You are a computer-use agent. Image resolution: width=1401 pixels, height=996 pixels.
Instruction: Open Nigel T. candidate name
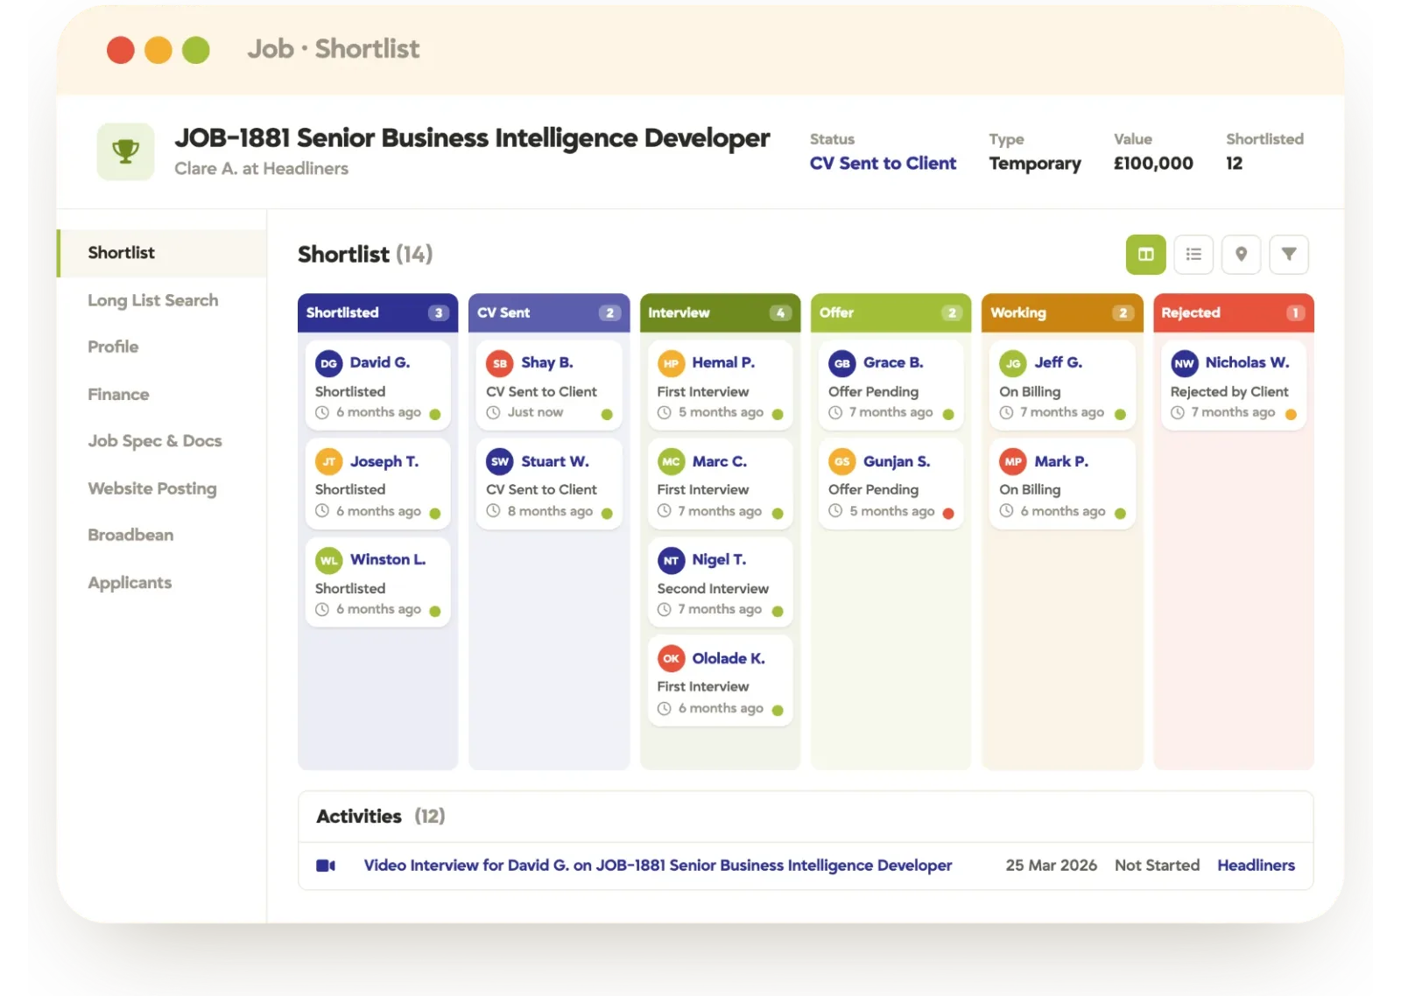[719, 559]
